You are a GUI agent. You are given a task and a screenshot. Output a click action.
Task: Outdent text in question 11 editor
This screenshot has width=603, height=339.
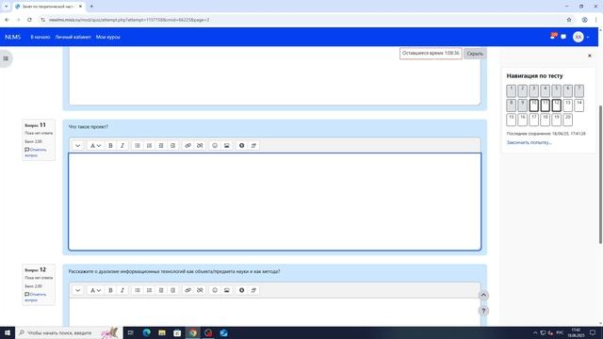click(161, 146)
